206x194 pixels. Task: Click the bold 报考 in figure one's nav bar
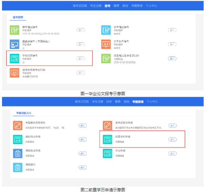[x=108, y=6]
